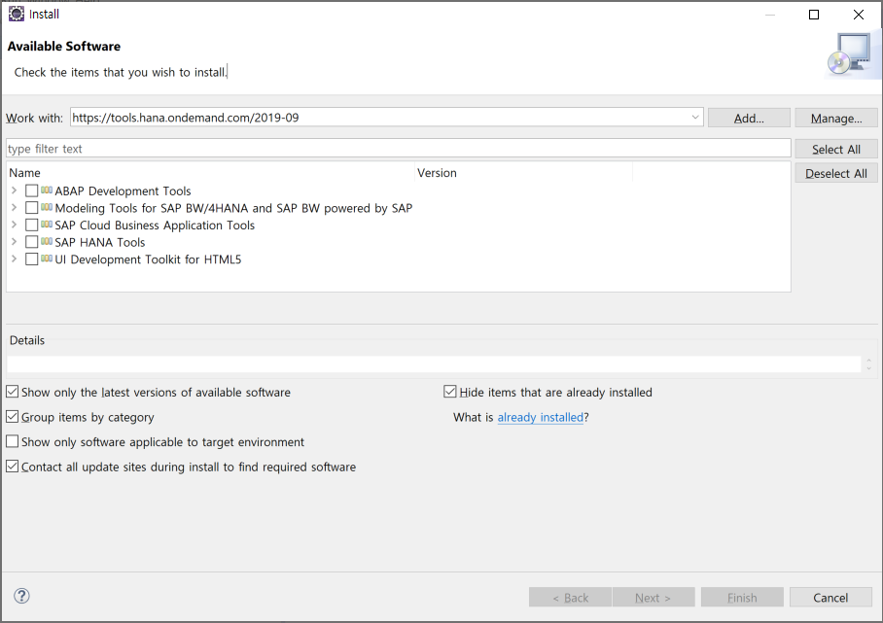The width and height of the screenshot is (883, 623).
Task: Click the type filter text field
Action: coord(398,149)
